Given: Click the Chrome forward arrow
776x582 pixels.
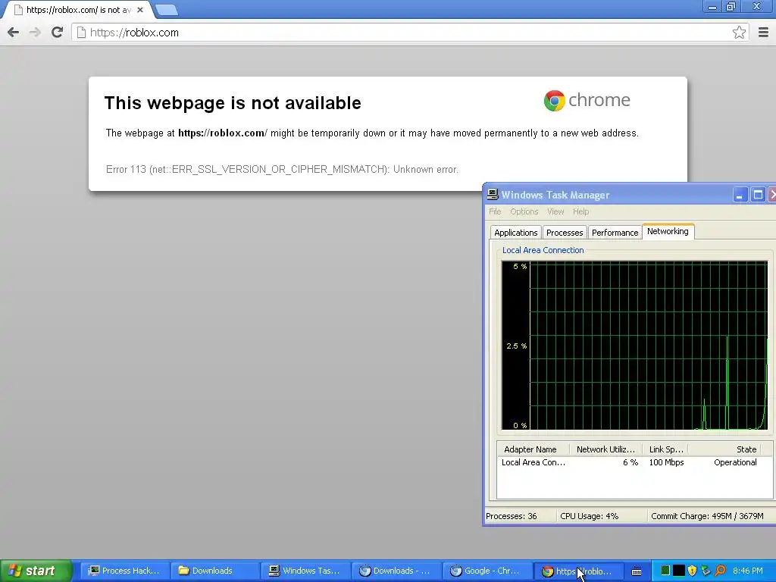Looking at the screenshot, I should [x=35, y=33].
